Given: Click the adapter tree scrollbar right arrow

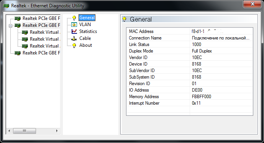Looking at the screenshot, I should [x=57, y=131].
